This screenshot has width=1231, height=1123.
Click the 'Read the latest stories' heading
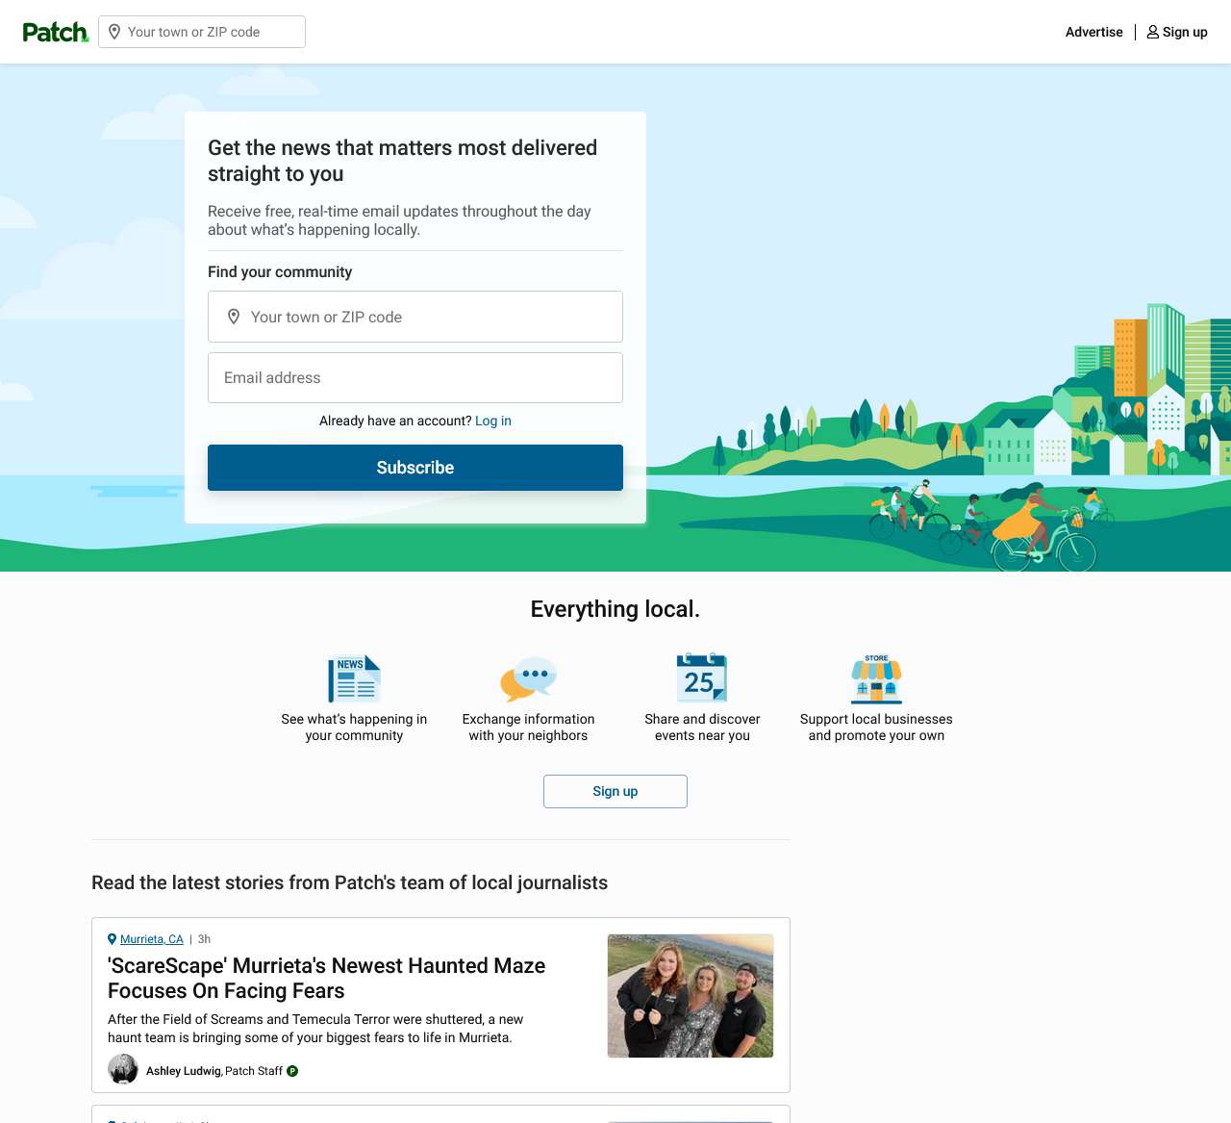[349, 882]
